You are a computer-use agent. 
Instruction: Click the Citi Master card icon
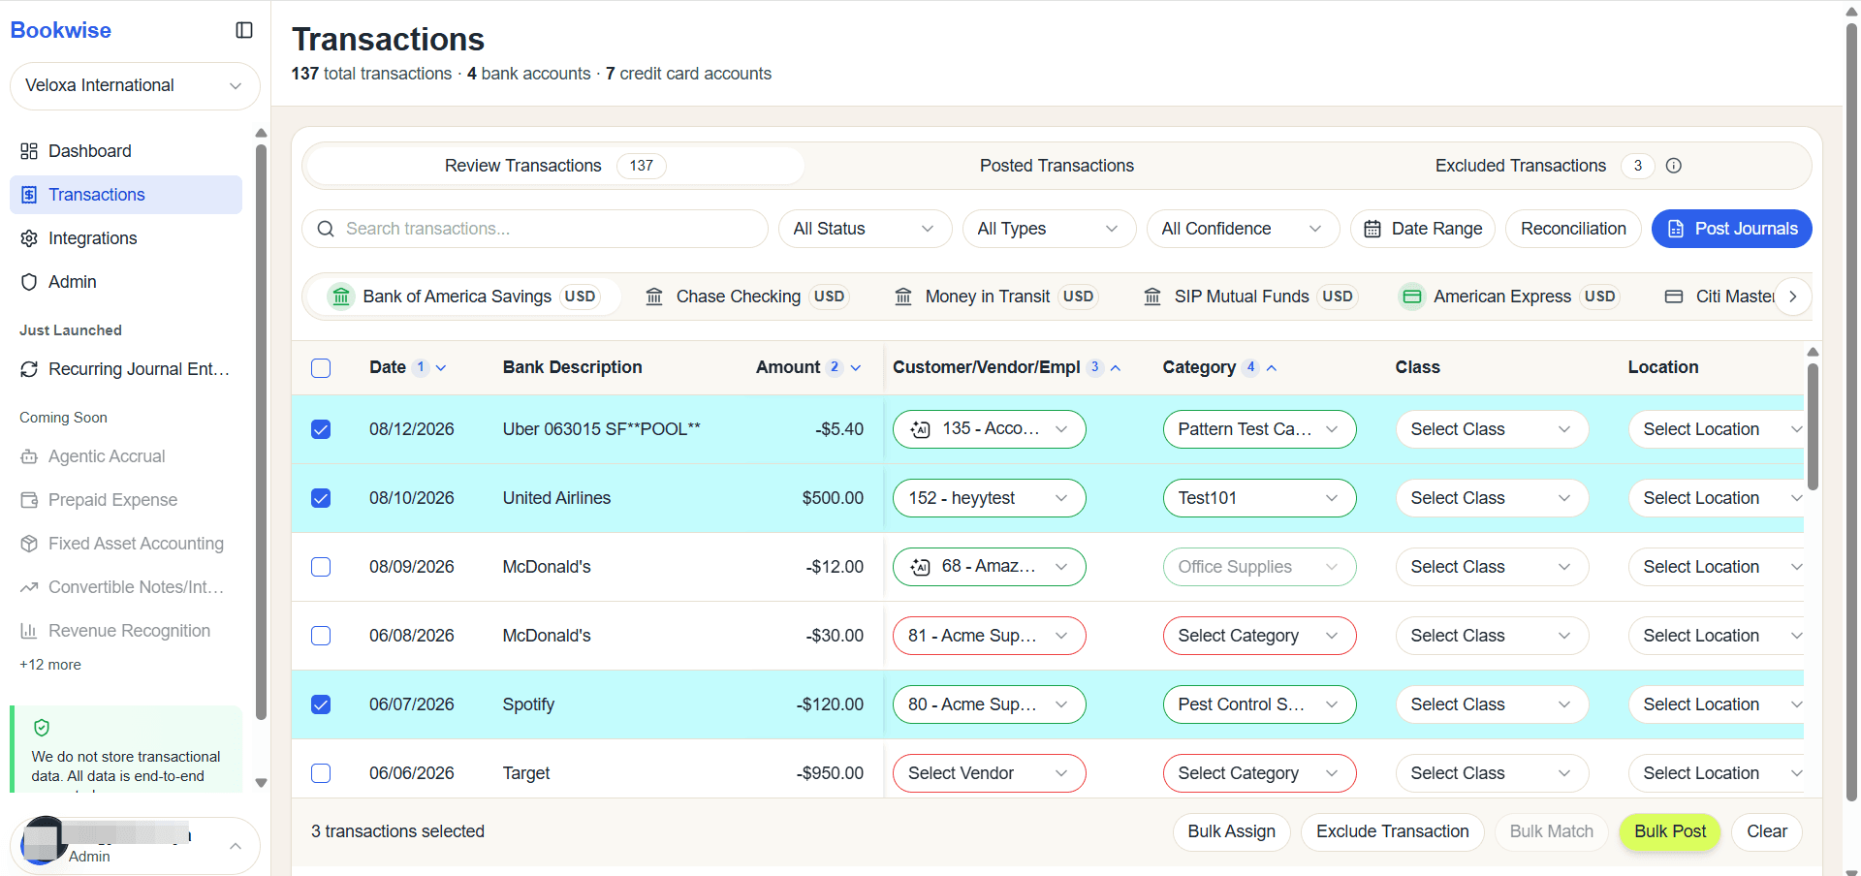[x=1674, y=297]
